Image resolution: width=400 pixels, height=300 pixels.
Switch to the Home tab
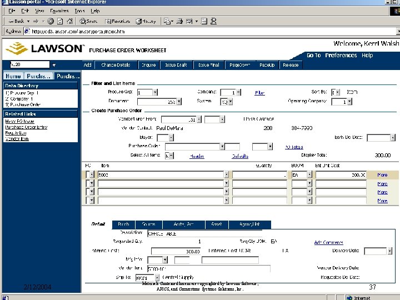click(13, 76)
